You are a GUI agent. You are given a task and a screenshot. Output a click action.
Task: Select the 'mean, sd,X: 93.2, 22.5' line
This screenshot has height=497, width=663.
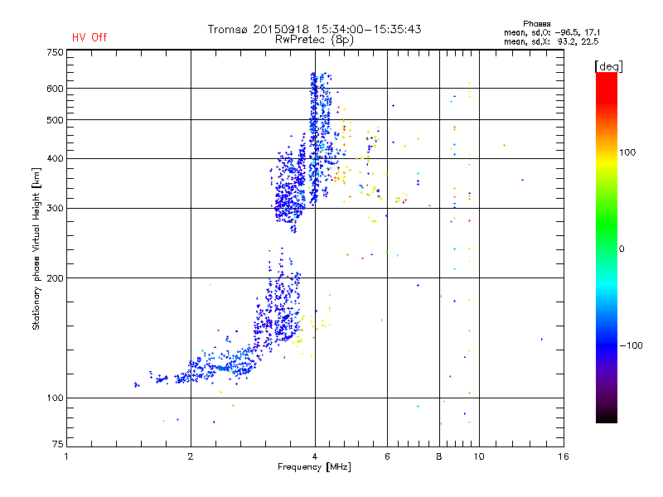pos(551,41)
